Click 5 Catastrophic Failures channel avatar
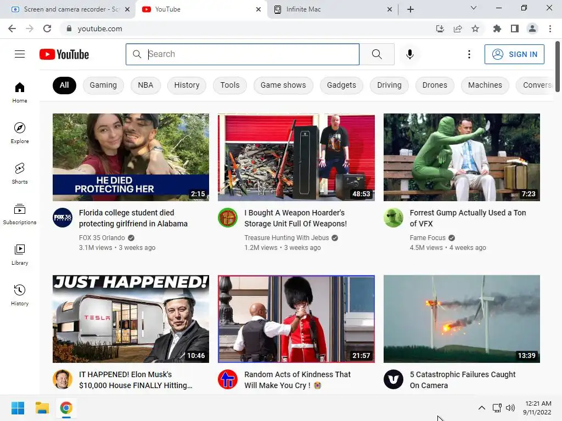Screen dimensions: 562x421 click(x=393, y=379)
